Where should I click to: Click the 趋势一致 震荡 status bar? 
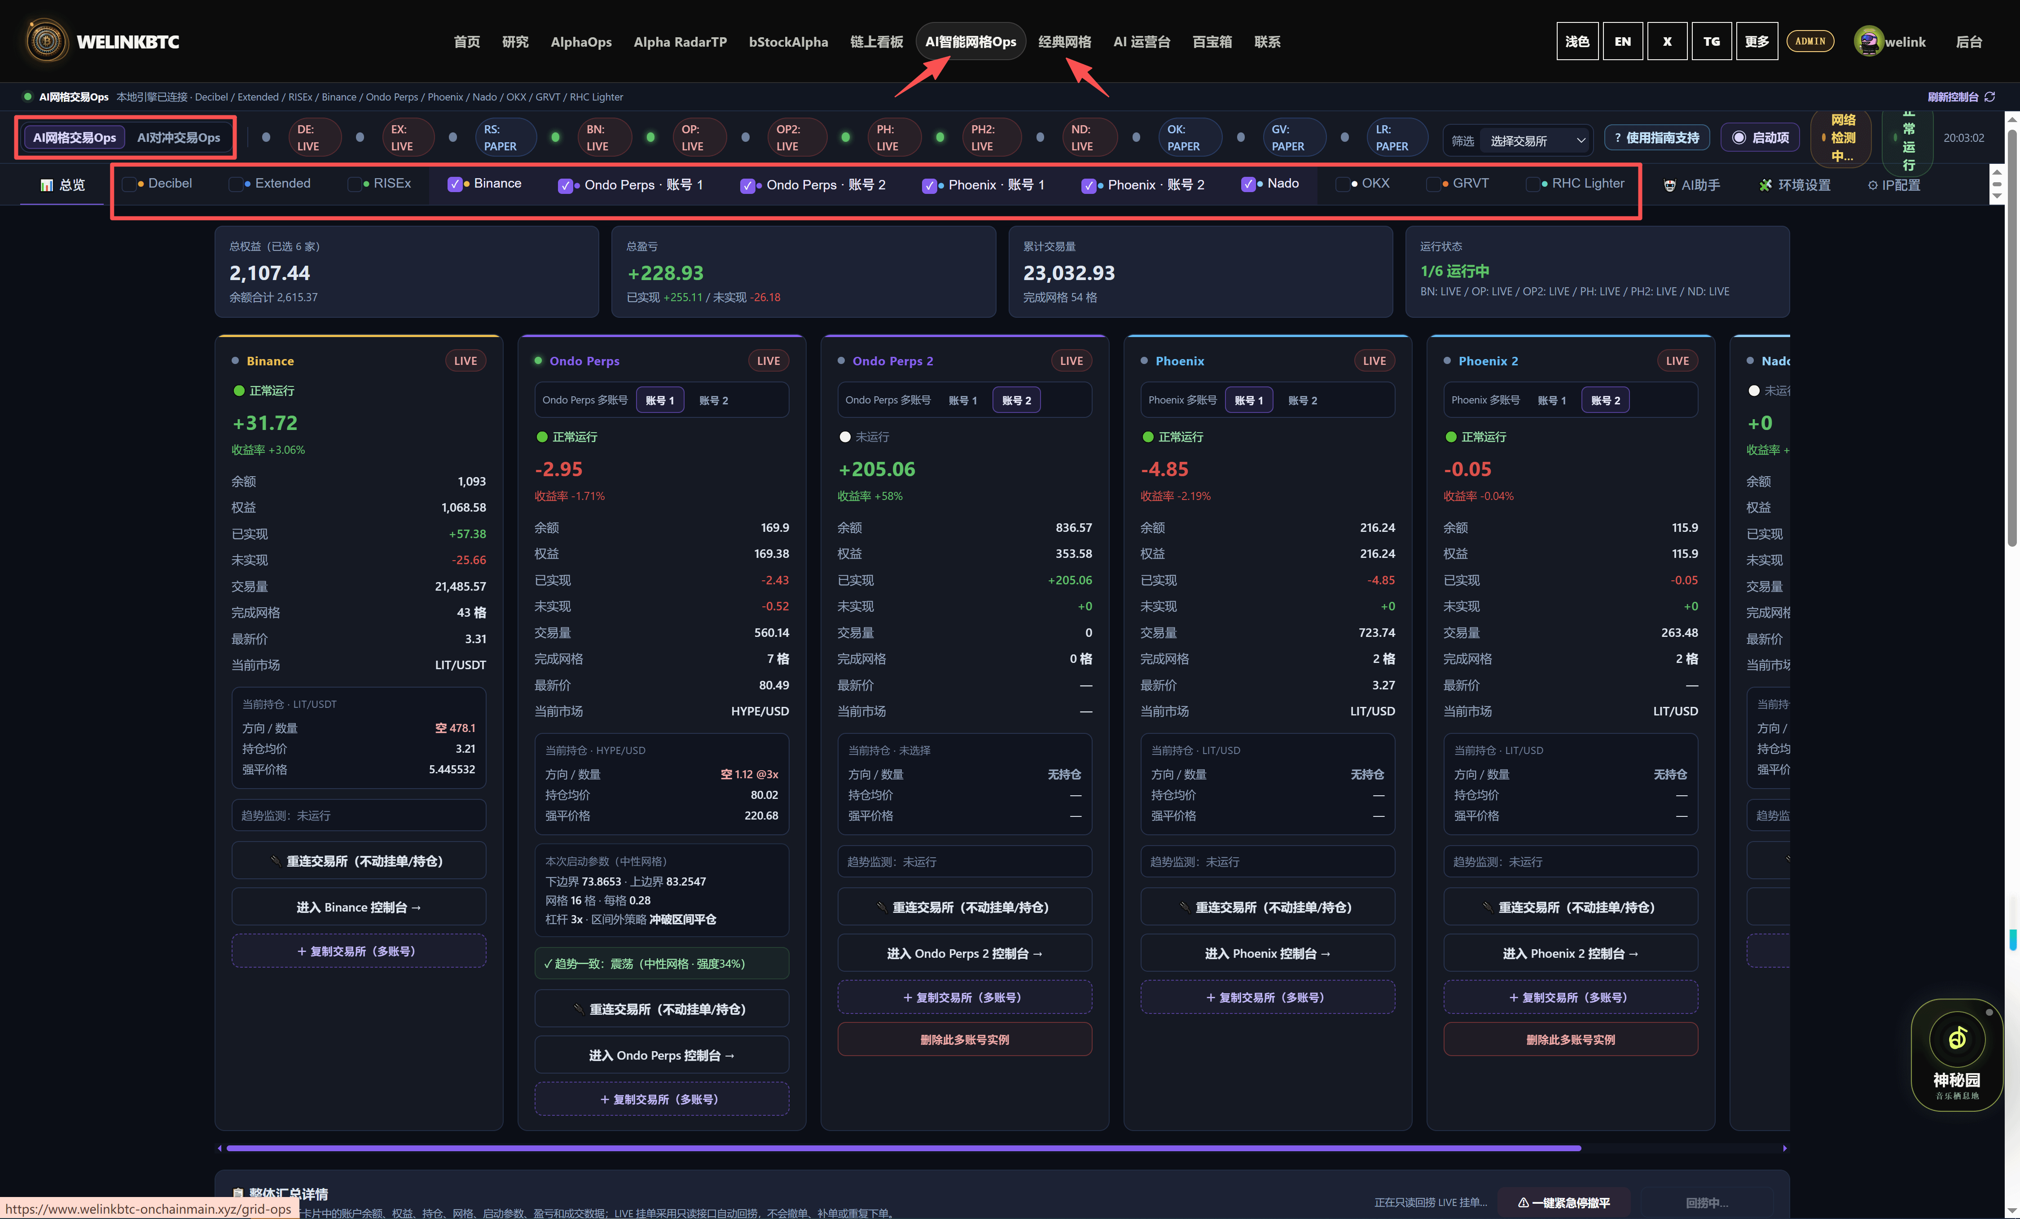coord(662,963)
